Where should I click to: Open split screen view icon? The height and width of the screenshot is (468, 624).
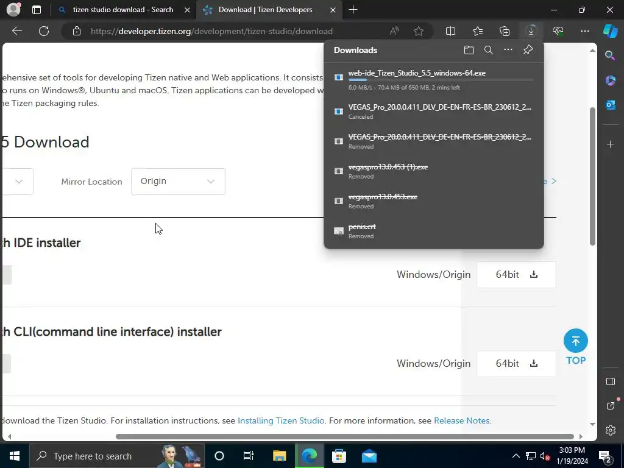point(450,31)
